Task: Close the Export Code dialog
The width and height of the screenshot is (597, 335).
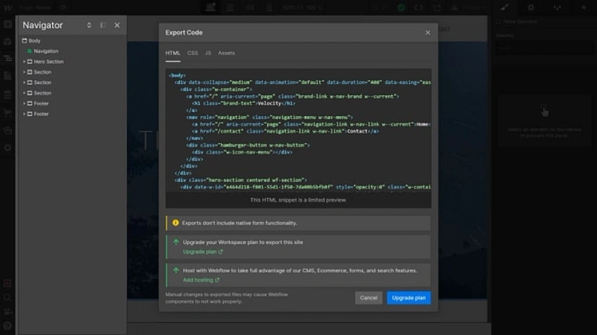Action: tap(428, 32)
